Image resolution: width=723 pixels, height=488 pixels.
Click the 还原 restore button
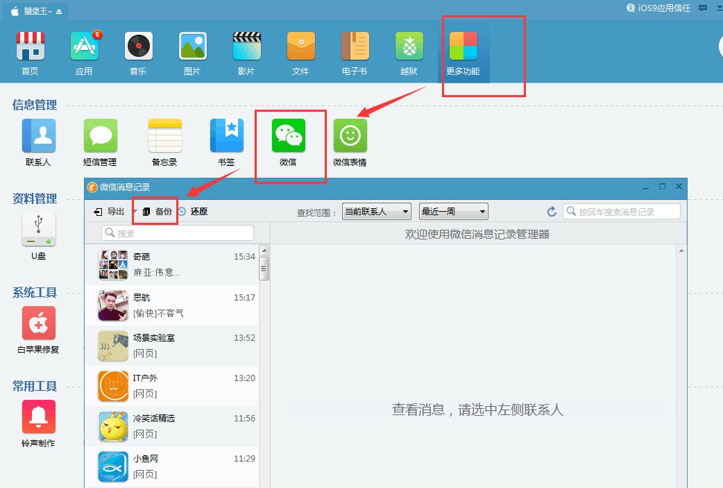[193, 212]
